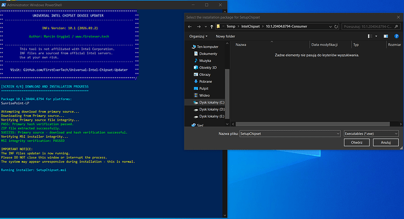This screenshot has width=404, height=219.
Task: Click PowerShell window scroll down arrow
Action: [x=225, y=215]
